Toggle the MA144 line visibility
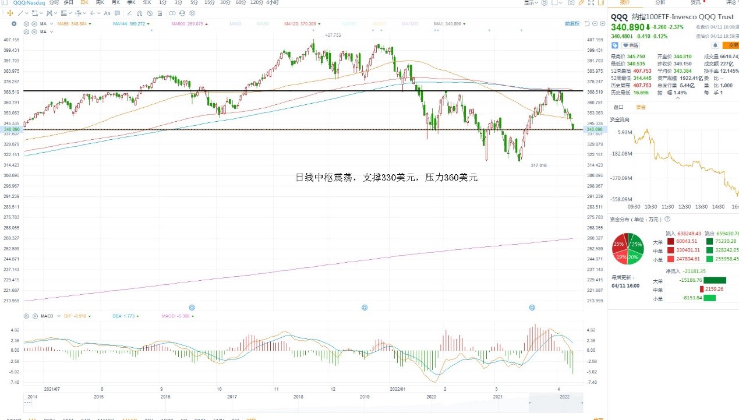Screen dimensions: 739x420 131,24
